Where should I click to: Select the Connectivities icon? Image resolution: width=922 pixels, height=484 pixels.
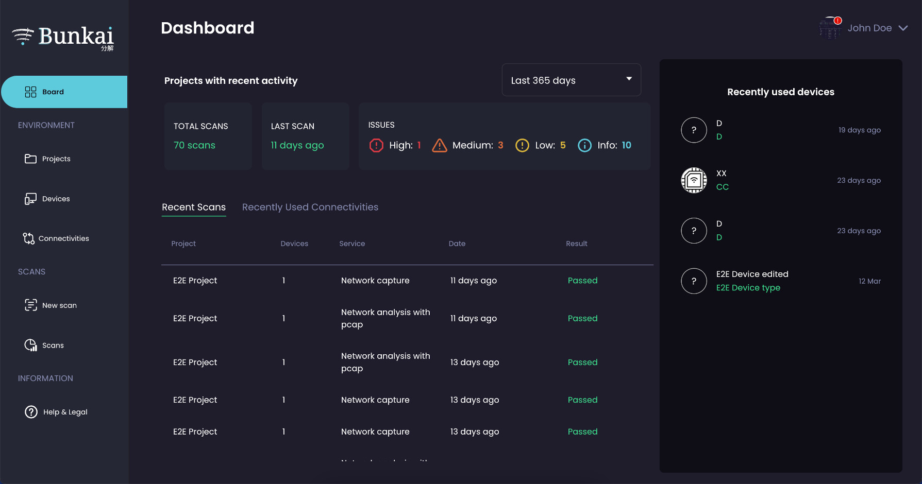28,238
